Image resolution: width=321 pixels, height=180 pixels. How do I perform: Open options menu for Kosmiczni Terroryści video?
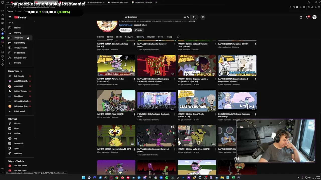click(175, 149)
